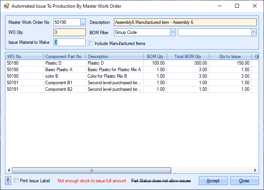Click the horizontal scrollbar thumb
264x190 pixels.
(x=91, y=170)
